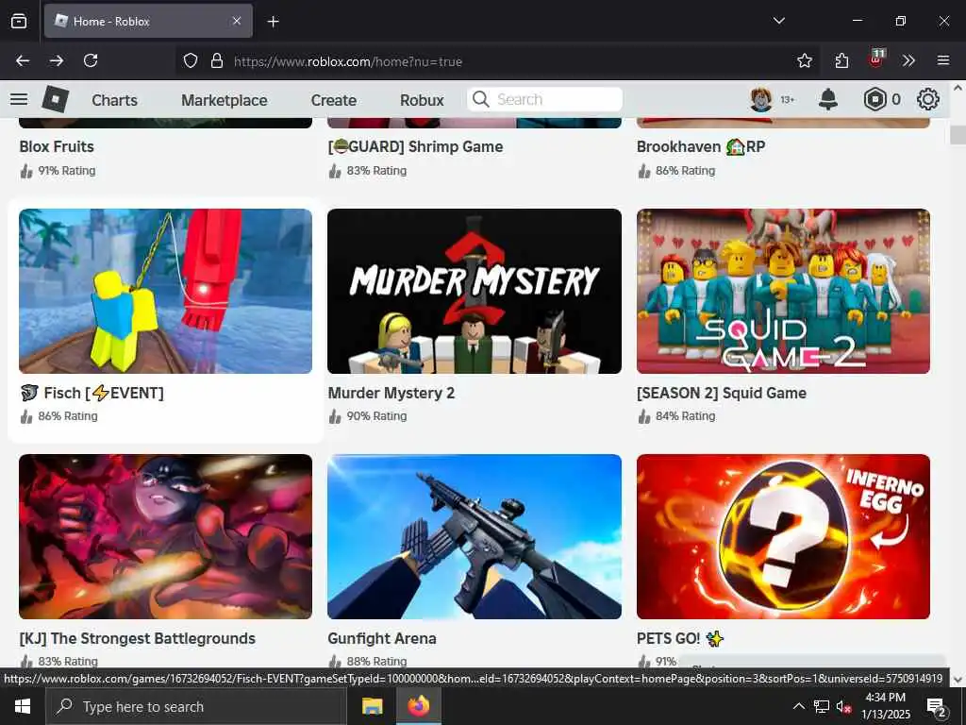Click the search magnifier icon in Roblox
Image resolution: width=966 pixels, height=725 pixels.
click(x=480, y=99)
